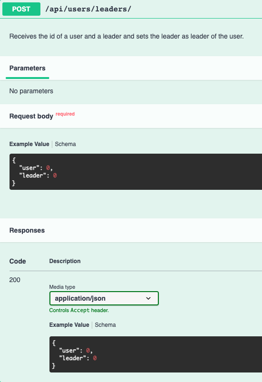Click the red required label
The height and width of the screenshot is (382, 262).
(x=65, y=114)
